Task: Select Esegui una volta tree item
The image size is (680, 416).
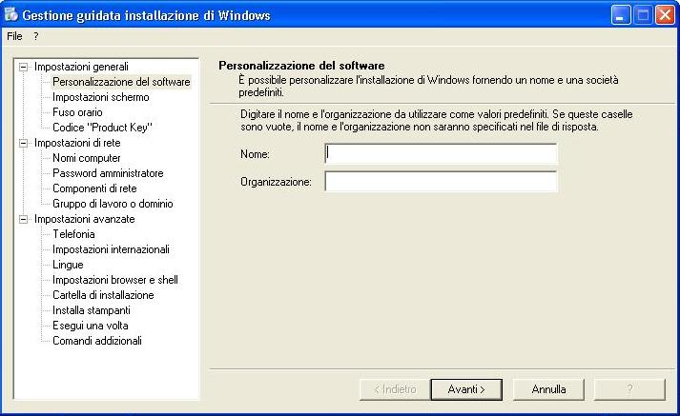Action: [91, 326]
